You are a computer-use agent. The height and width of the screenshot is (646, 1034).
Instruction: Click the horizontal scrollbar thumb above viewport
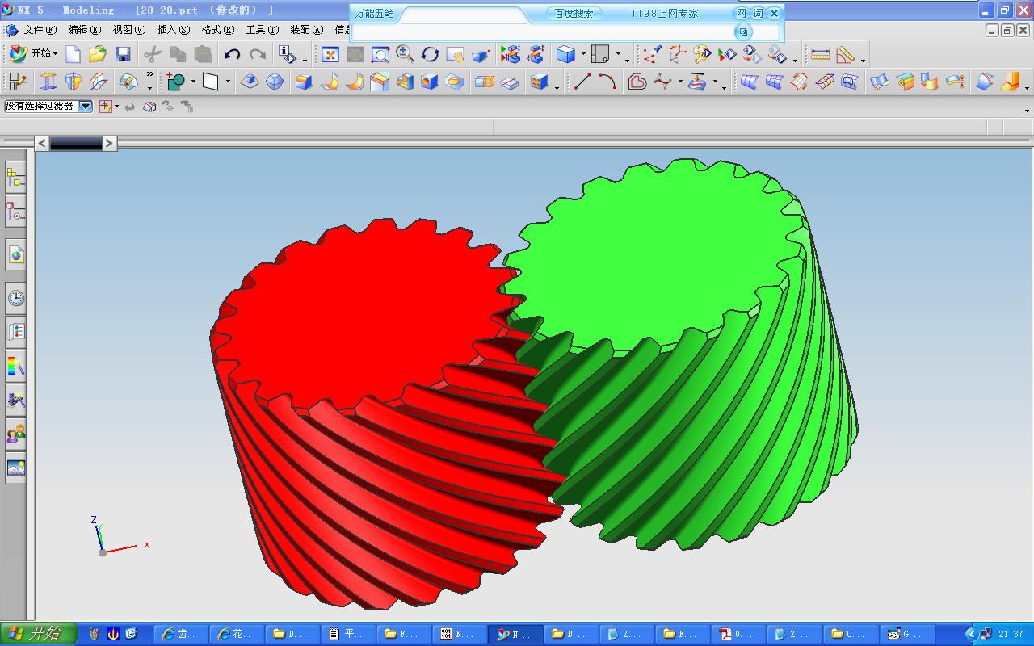pyautogui.click(x=76, y=143)
